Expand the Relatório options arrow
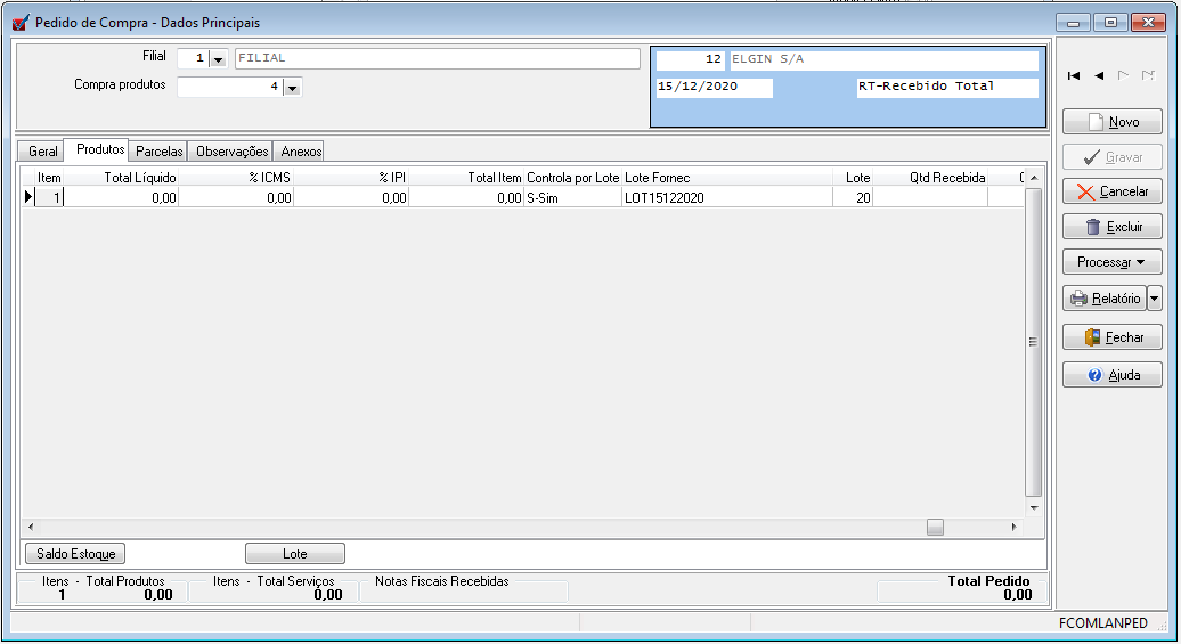The width and height of the screenshot is (1181, 644). (x=1154, y=299)
